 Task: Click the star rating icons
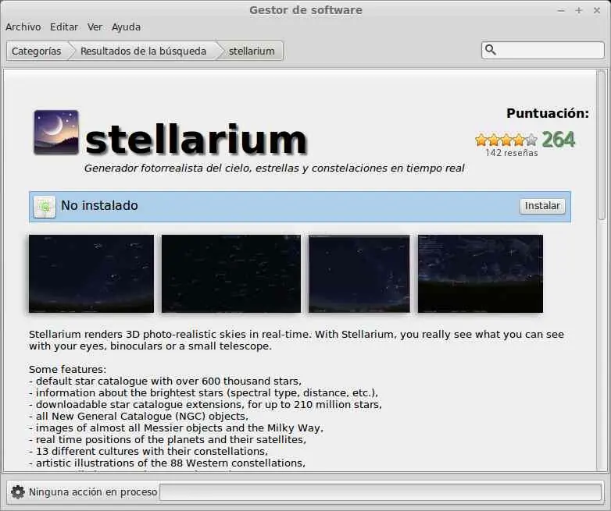coord(506,140)
